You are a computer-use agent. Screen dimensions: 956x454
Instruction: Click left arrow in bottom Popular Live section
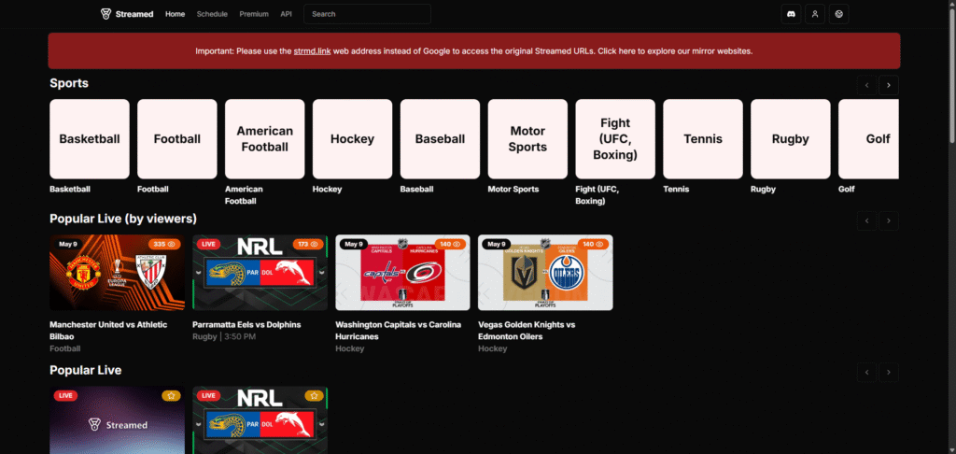tap(866, 372)
